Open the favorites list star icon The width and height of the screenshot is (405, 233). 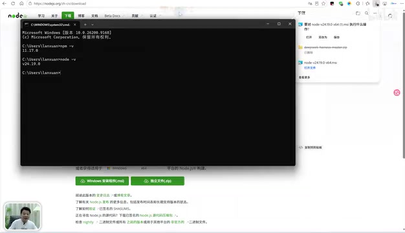pyautogui.click(x=368, y=4)
